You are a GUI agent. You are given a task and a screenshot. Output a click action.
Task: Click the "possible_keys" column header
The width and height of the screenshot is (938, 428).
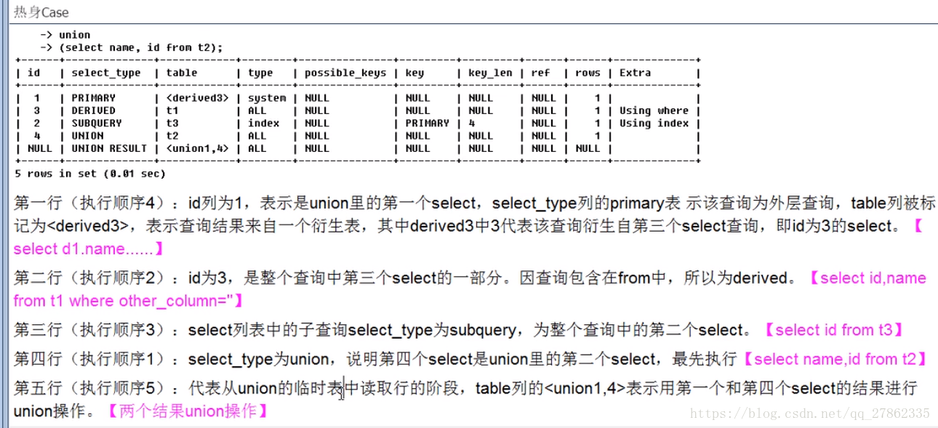[345, 73]
